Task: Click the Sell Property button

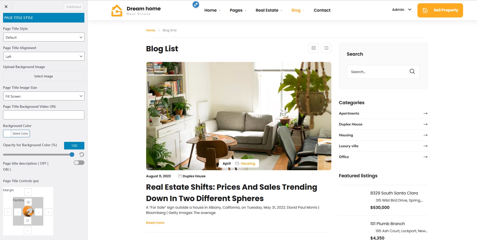Action: click(440, 10)
